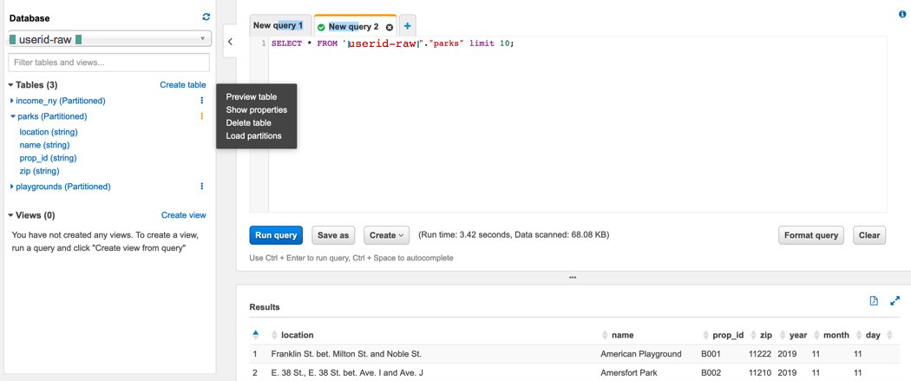Refresh the Database panel
Screen dimensions: 911x381
[x=206, y=17]
